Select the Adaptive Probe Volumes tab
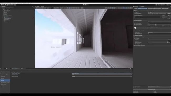Image resolution: width=171 pixels, height=96 pixels. pos(142,8)
